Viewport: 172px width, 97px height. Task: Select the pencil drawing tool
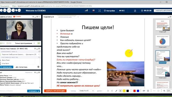[x=116, y=91]
